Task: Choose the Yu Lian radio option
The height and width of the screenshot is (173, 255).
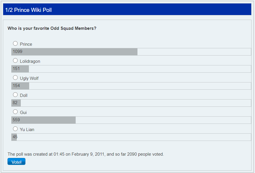Action: point(15,129)
